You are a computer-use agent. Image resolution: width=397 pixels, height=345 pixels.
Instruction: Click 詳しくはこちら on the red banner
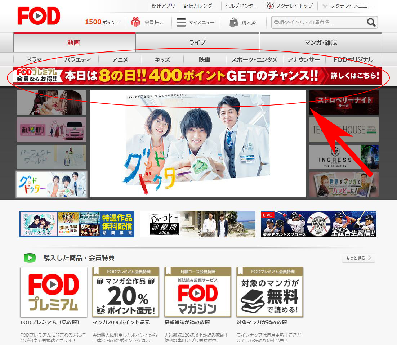pyautogui.click(x=355, y=75)
